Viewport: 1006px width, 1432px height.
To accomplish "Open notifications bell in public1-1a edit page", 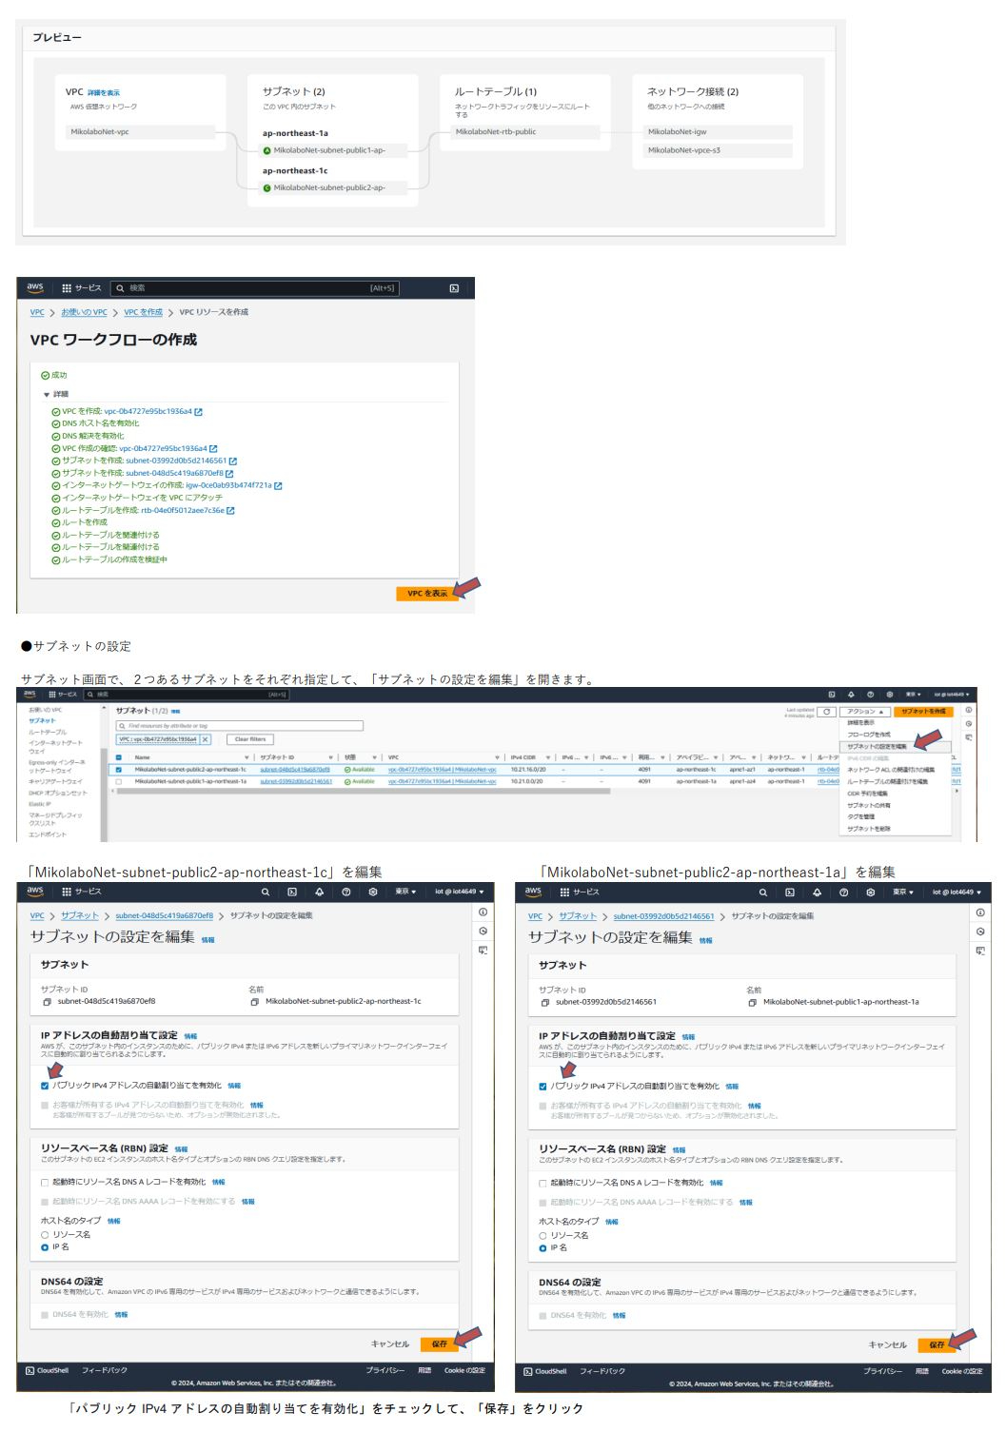I will 817,893.
